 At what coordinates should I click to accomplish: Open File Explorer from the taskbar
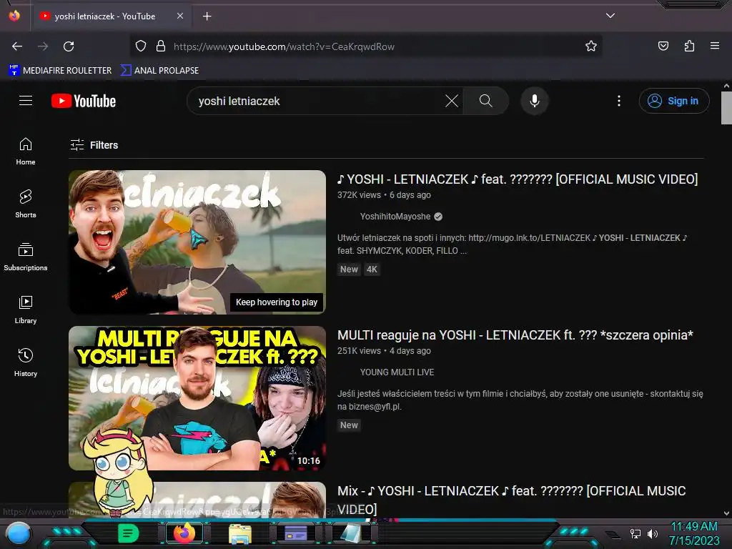240,534
